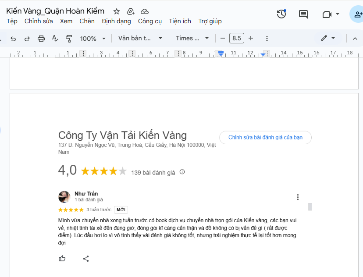This screenshot has height=277, width=363.
Task: Star the Kiến Vàng document
Action: coord(117,11)
